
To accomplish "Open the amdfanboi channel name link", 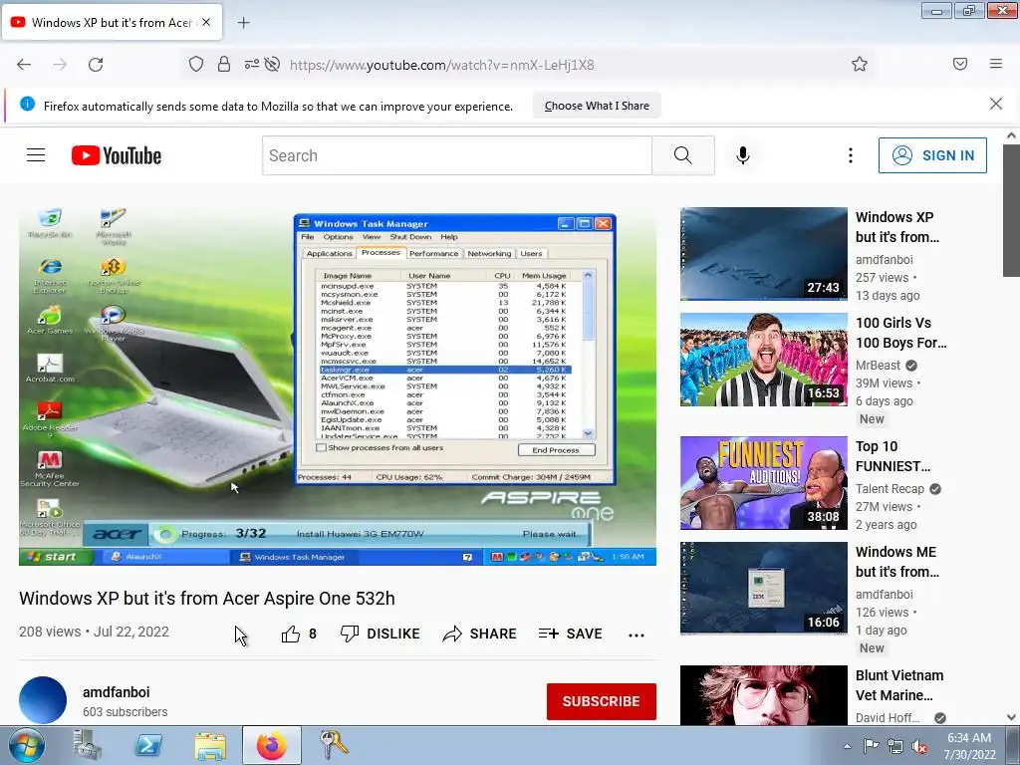I will pos(116,692).
